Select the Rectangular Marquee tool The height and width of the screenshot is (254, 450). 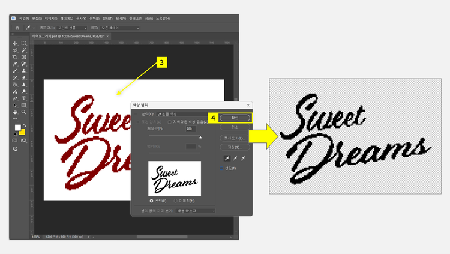[24, 43]
